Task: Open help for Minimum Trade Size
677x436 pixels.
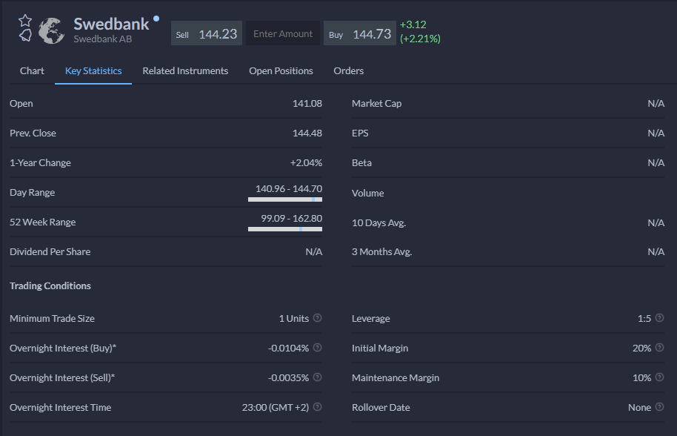Action: coord(317,318)
